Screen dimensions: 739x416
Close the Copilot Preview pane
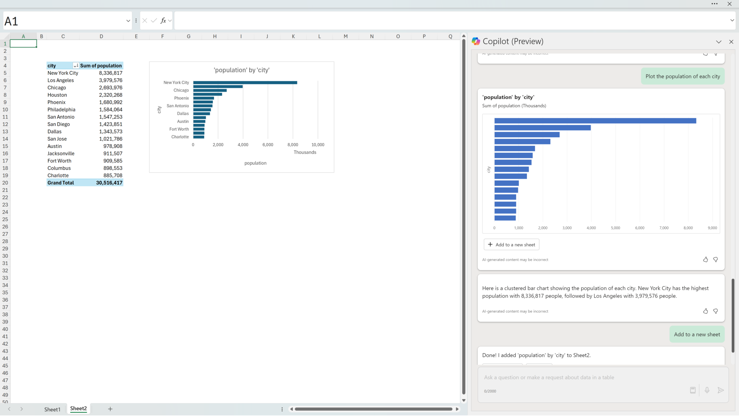click(x=731, y=42)
